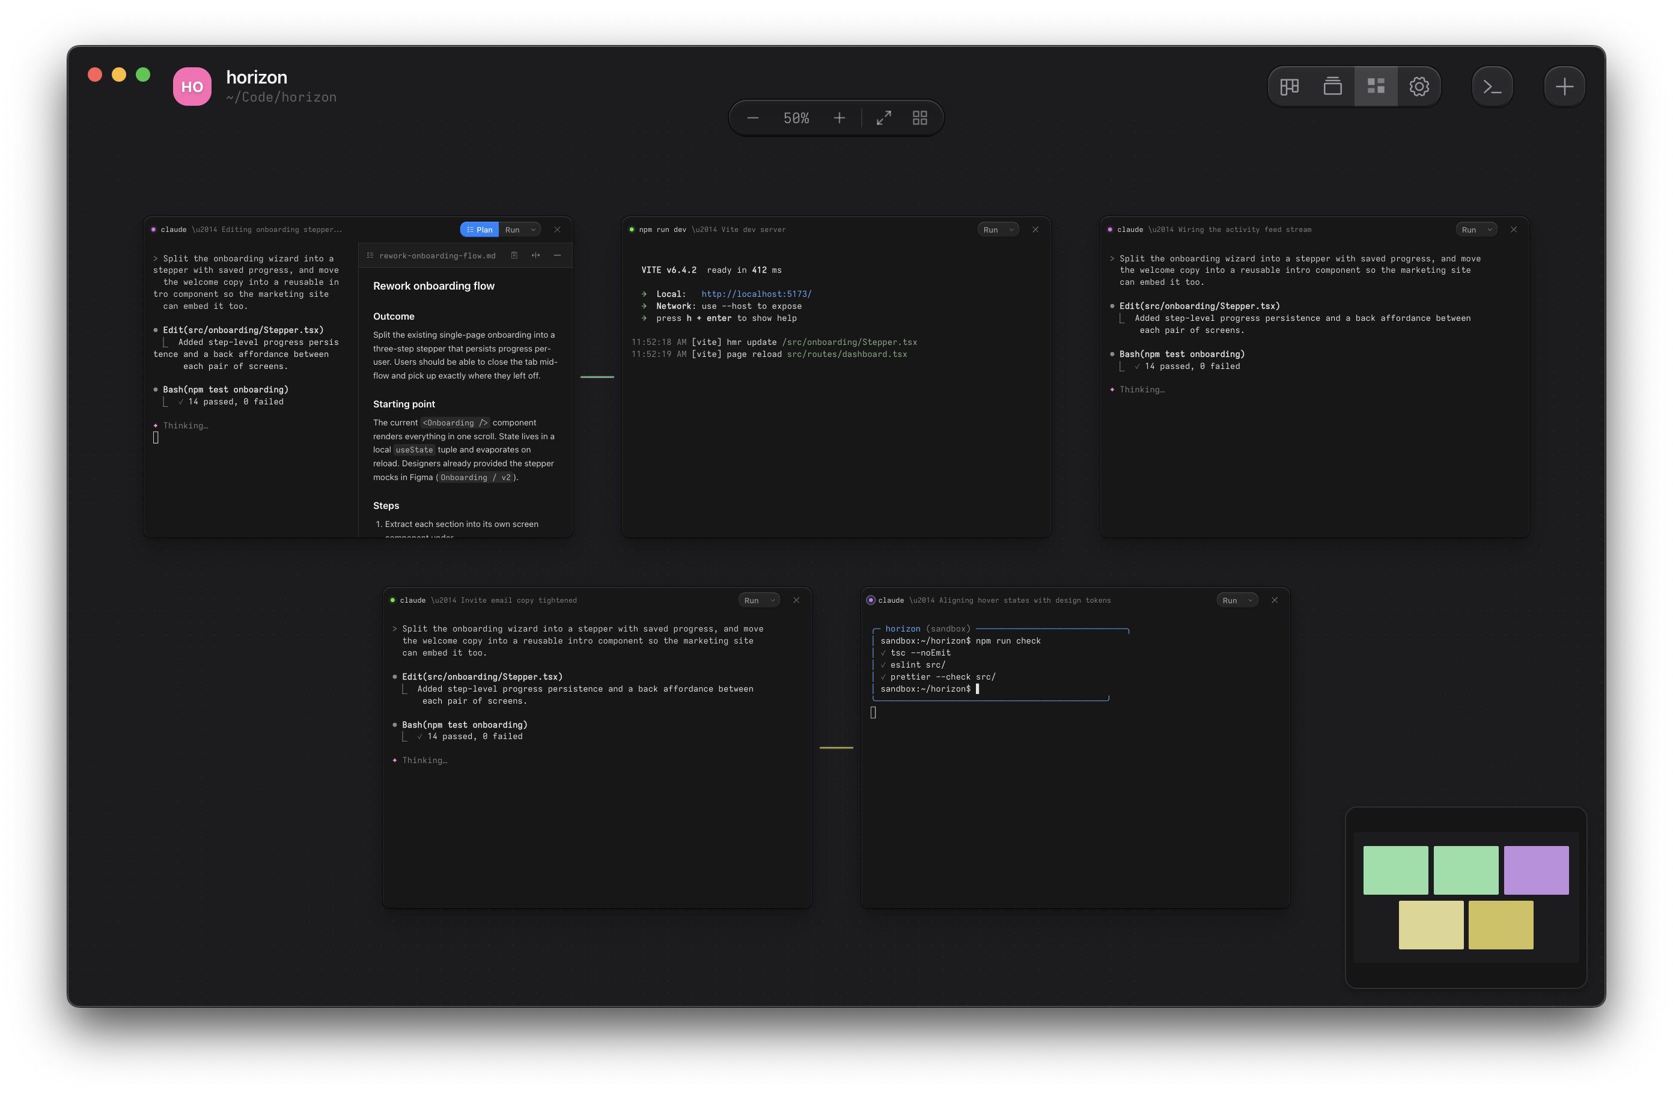Close the Aligning hover states panel
1673x1096 pixels.
point(1275,600)
